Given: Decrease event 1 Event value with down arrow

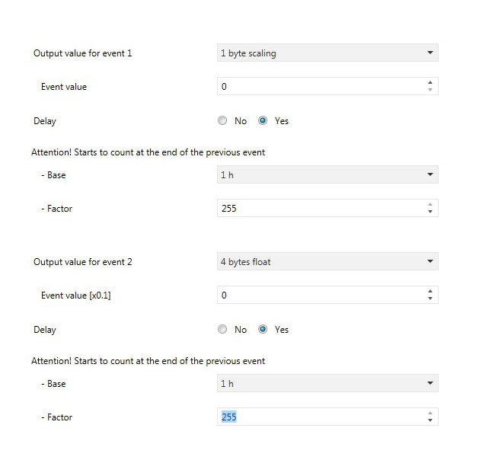Looking at the screenshot, I should coord(430,91).
